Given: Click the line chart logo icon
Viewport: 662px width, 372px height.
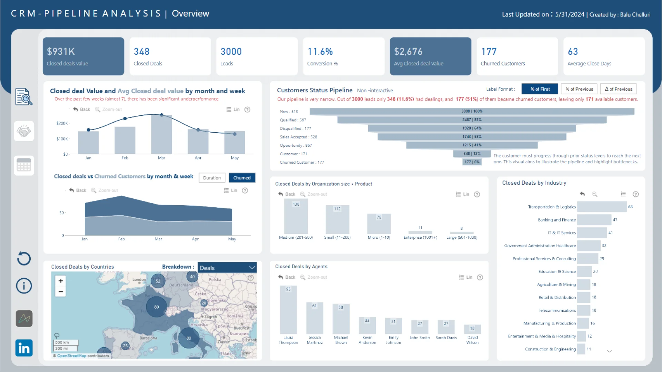Looking at the screenshot, I should (24, 319).
